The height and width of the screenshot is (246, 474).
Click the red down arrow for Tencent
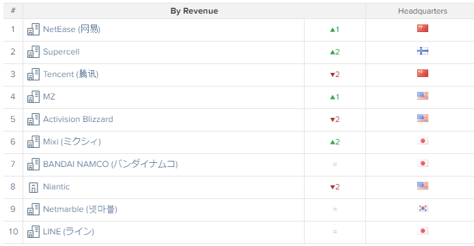tap(332, 75)
